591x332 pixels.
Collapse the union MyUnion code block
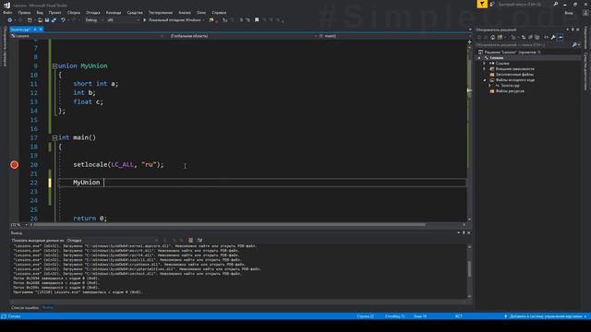pyautogui.click(x=54, y=65)
